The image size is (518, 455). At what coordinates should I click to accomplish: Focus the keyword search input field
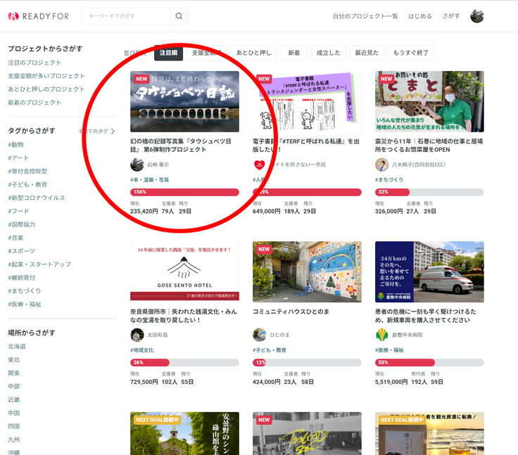(127, 16)
